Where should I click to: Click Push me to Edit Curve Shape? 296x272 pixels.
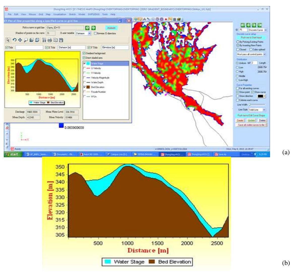251,115
